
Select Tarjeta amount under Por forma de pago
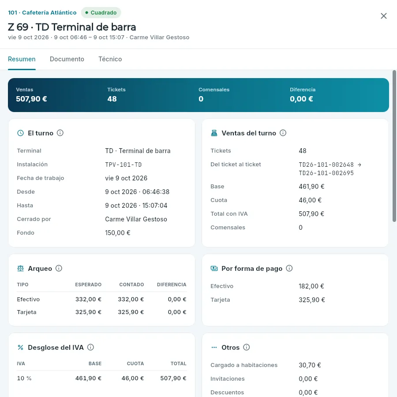pyautogui.click(x=312, y=300)
